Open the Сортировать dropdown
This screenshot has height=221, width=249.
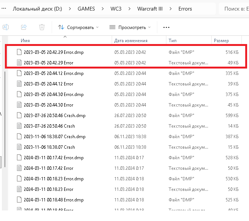pos(78,27)
